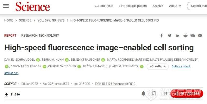
Task: Share article on LinkedIn
Action: [x=178, y=36]
